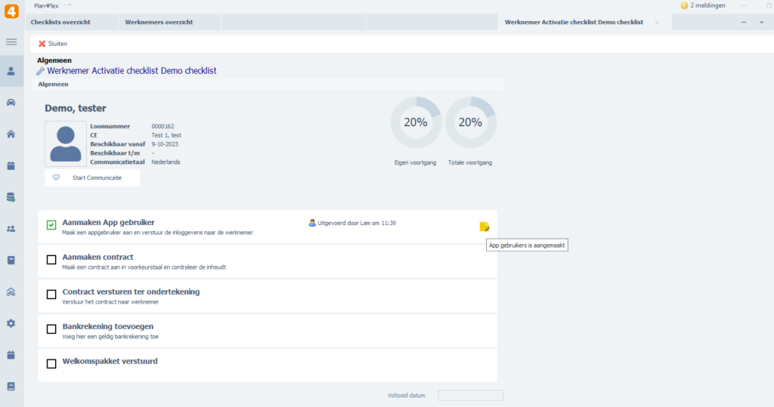The height and width of the screenshot is (407, 774).
Task: Switch to Werknemers overzicht tab
Action: click(159, 23)
